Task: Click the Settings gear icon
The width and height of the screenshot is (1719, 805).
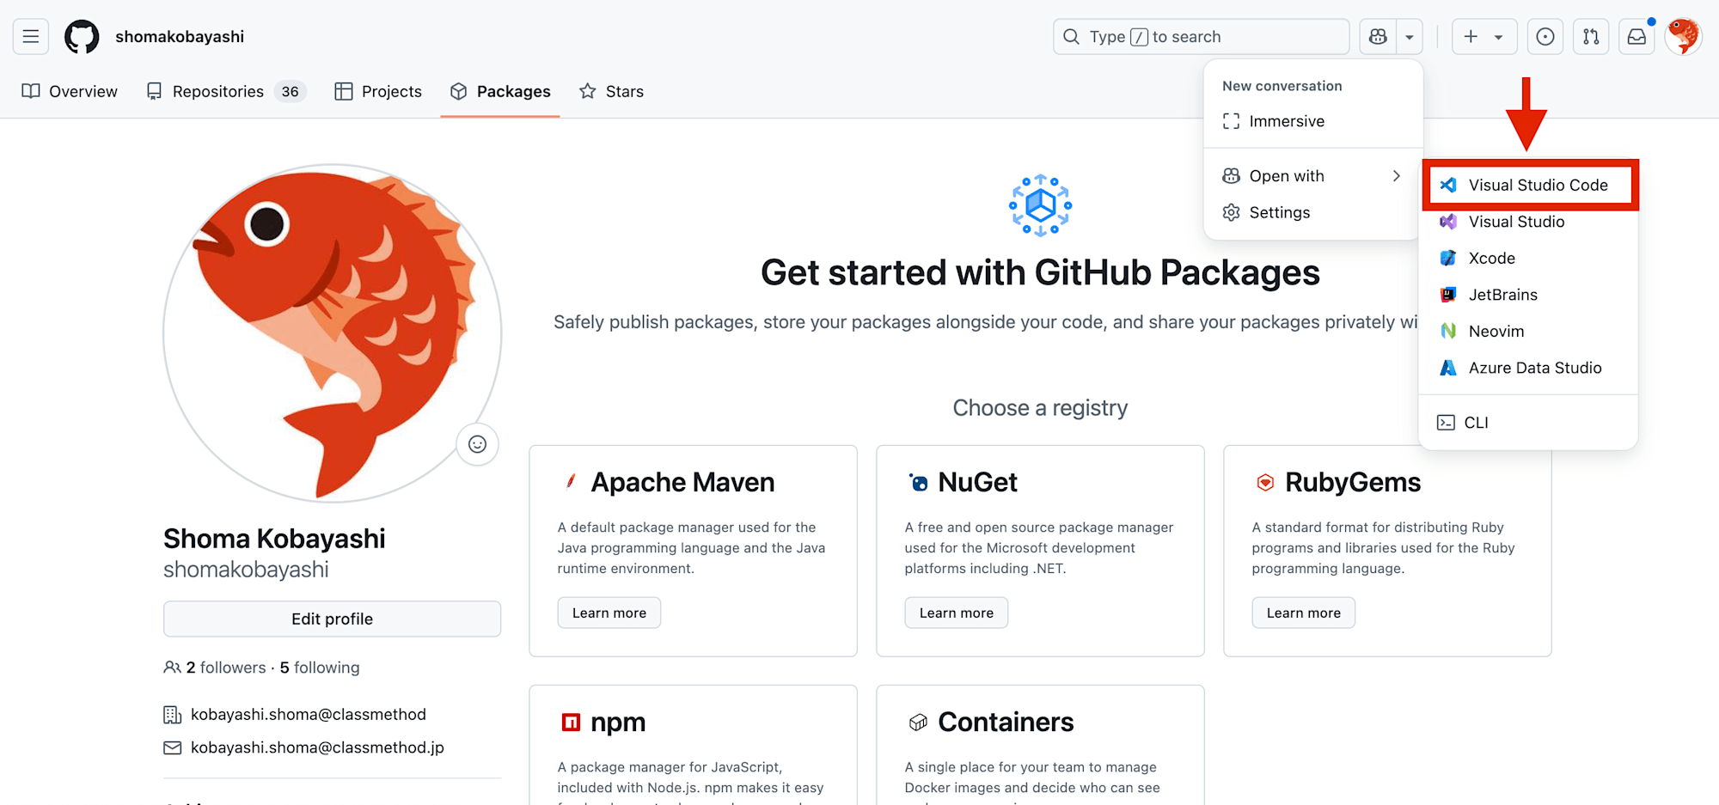Action: coord(1231,212)
